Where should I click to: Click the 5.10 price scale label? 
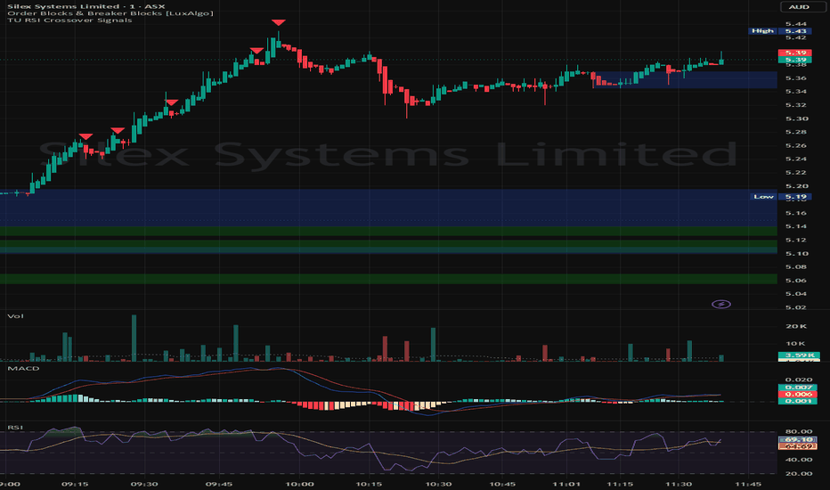click(796, 254)
